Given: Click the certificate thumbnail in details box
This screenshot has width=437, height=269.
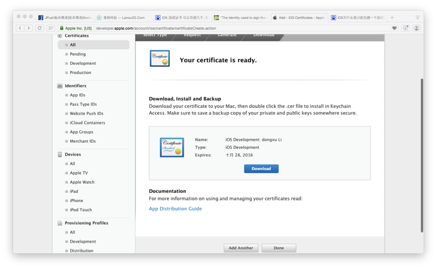Looking at the screenshot, I should pos(172,147).
